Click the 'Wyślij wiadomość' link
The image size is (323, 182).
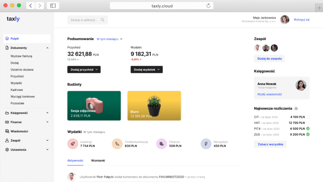coord(269,94)
